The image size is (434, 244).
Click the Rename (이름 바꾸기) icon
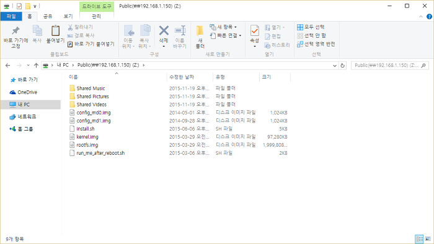pos(180,30)
